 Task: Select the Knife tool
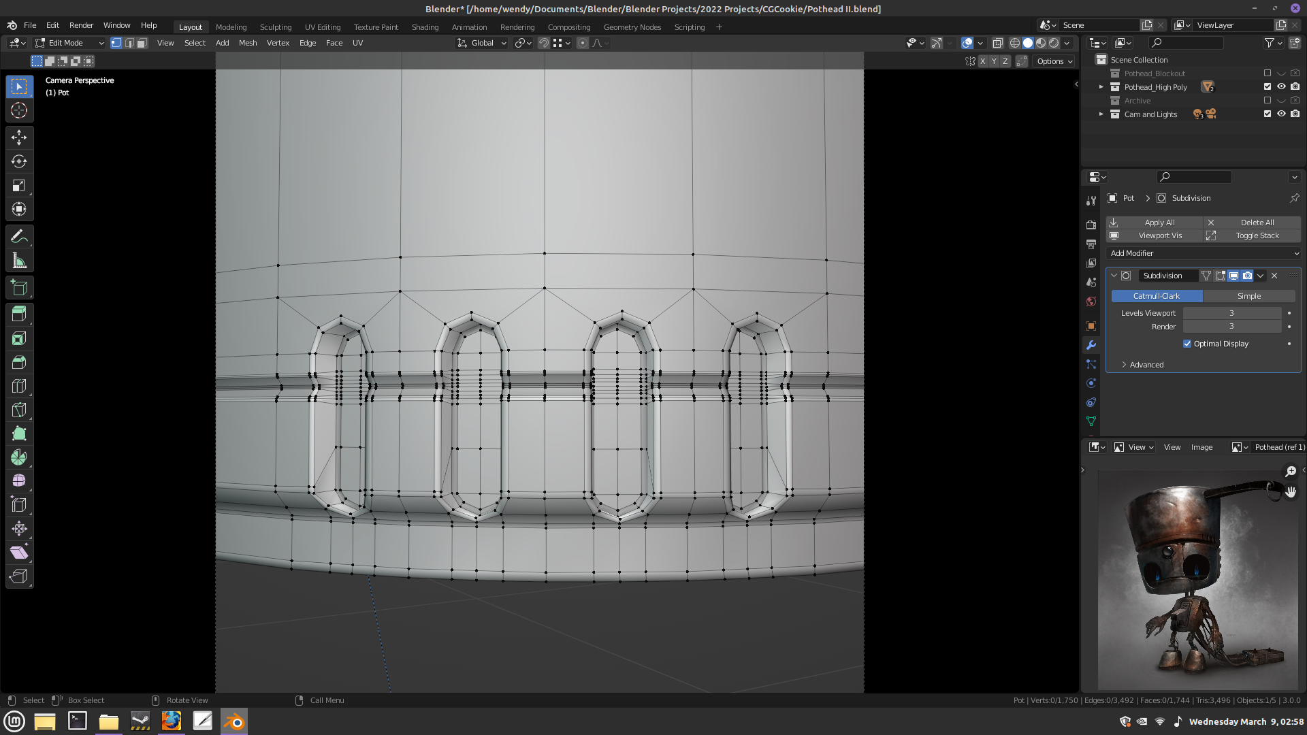pyautogui.click(x=19, y=410)
